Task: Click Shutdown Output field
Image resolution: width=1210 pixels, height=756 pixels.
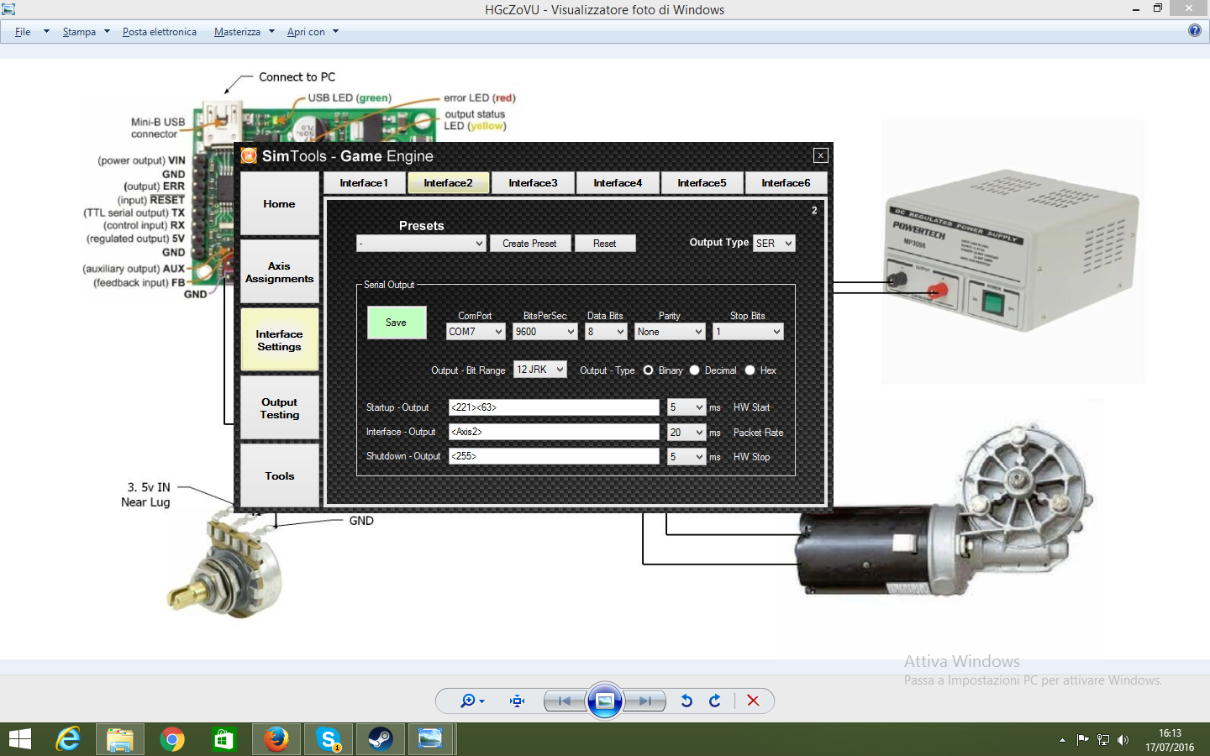Action: 554,456
